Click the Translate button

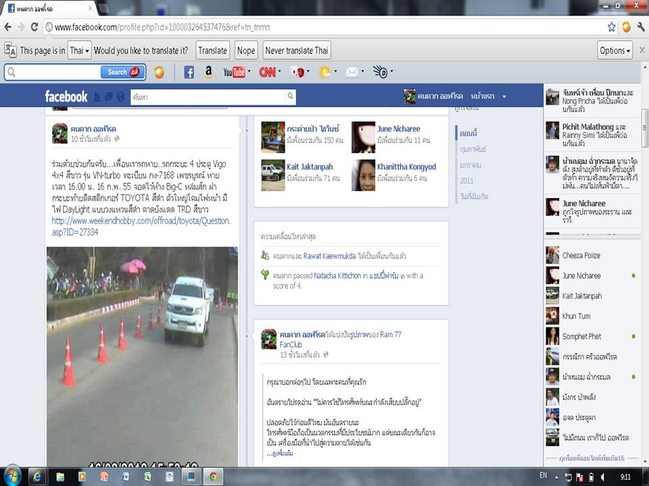[x=212, y=51]
